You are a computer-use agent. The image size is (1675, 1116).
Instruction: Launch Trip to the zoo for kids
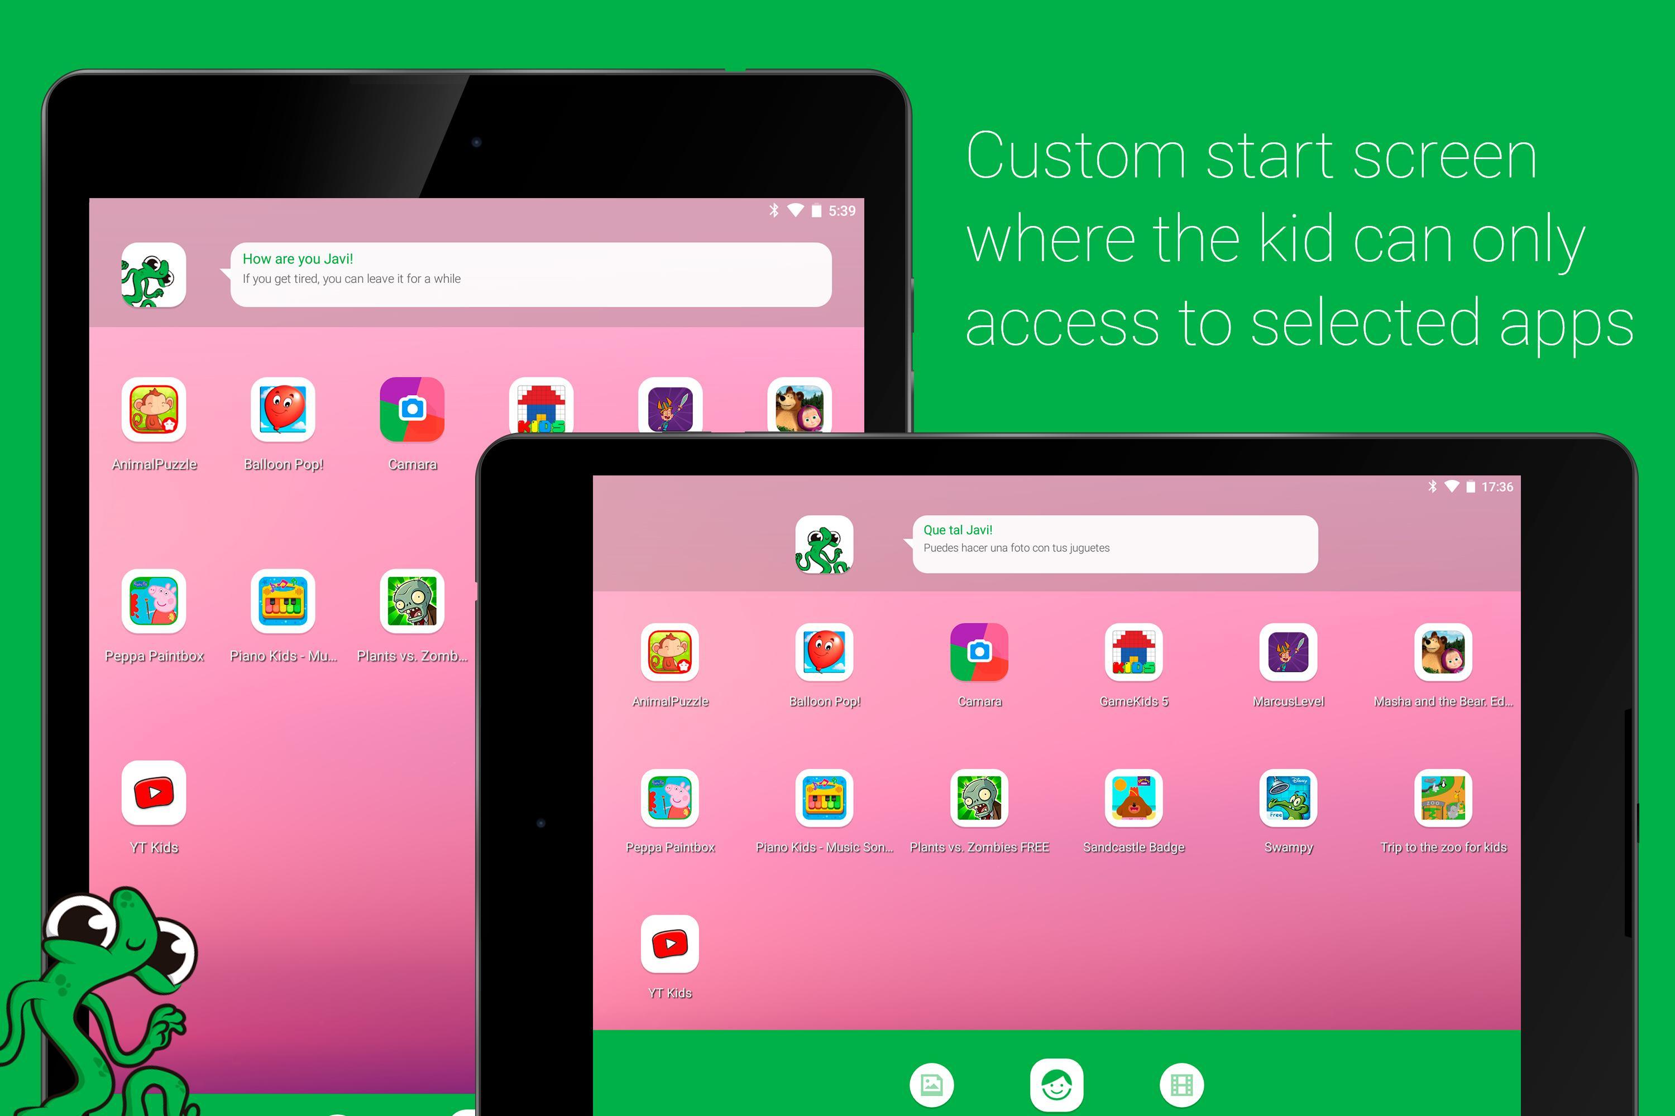(x=1437, y=806)
